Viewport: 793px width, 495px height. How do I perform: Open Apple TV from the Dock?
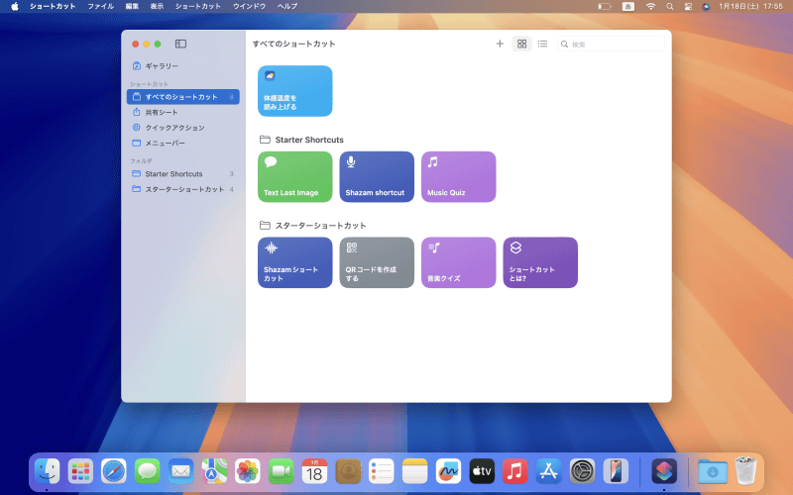482,471
